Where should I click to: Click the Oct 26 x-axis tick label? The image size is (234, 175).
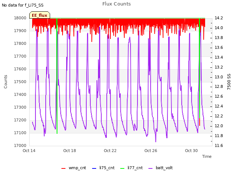[151, 151]
